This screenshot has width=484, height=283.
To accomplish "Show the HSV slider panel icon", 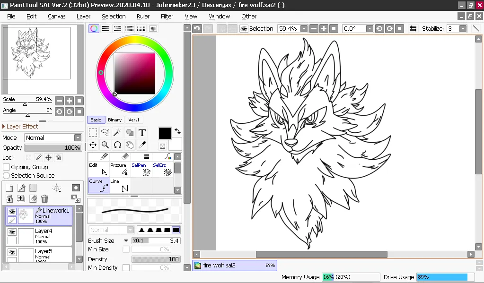I will (118, 29).
